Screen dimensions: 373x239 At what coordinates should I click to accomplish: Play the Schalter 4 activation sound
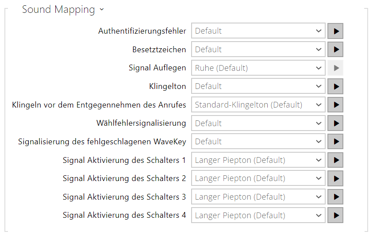point(335,215)
